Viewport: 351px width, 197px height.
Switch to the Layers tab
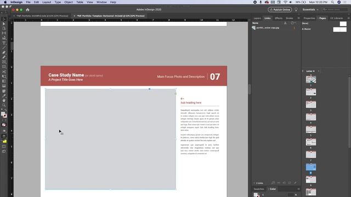pos(257,18)
